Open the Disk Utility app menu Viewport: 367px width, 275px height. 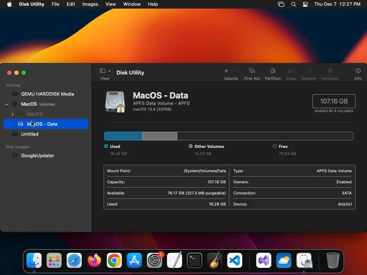pyautogui.click(x=32, y=4)
